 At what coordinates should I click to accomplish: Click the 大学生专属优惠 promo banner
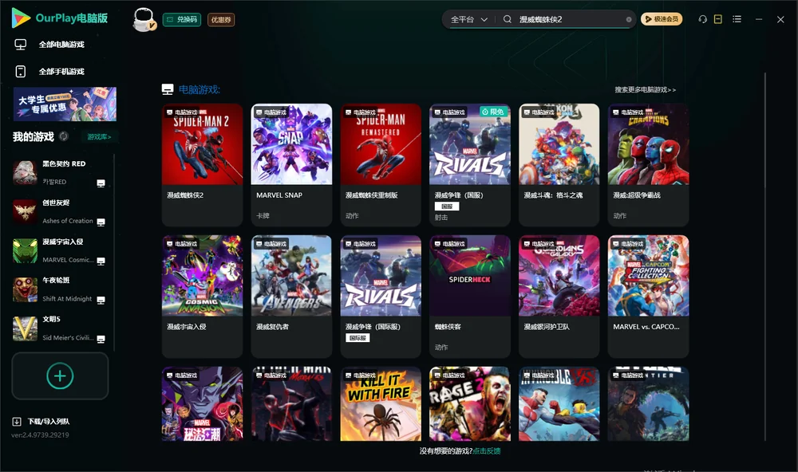65,104
